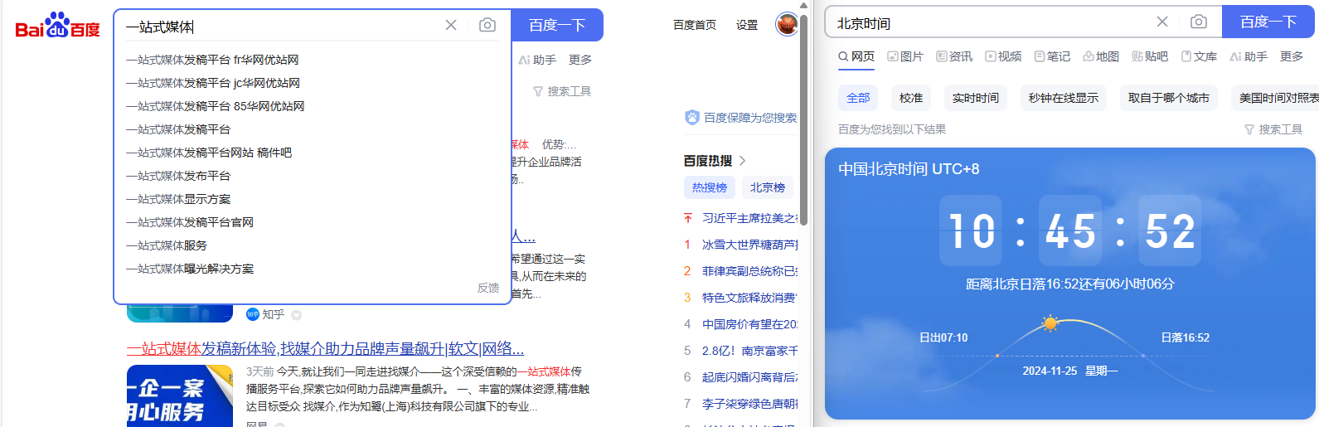Switch to the 地图 tab
Image resolution: width=1319 pixels, height=427 pixels.
1101,56
